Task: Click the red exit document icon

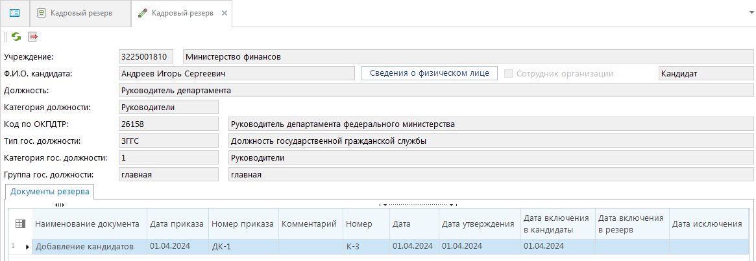Action: click(x=33, y=37)
